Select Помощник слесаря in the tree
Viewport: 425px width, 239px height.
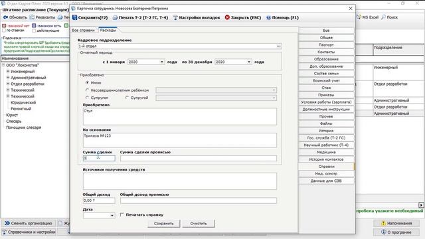tap(24, 127)
